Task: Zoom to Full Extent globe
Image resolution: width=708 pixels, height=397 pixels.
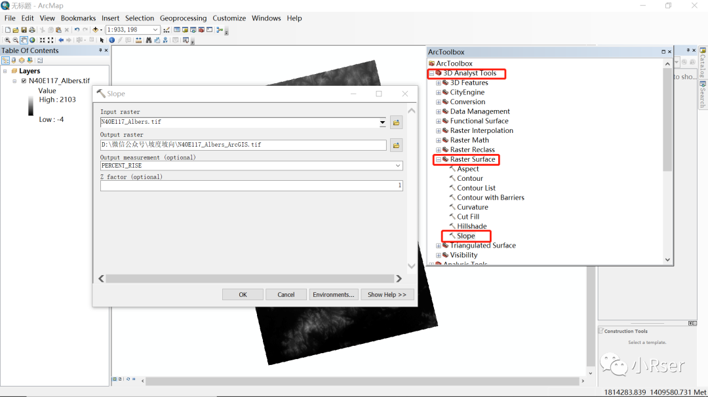Action: (x=32, y=40)
